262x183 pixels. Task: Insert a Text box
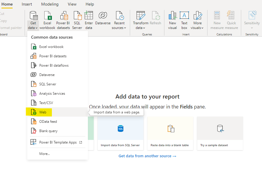[x=184, y=20]
